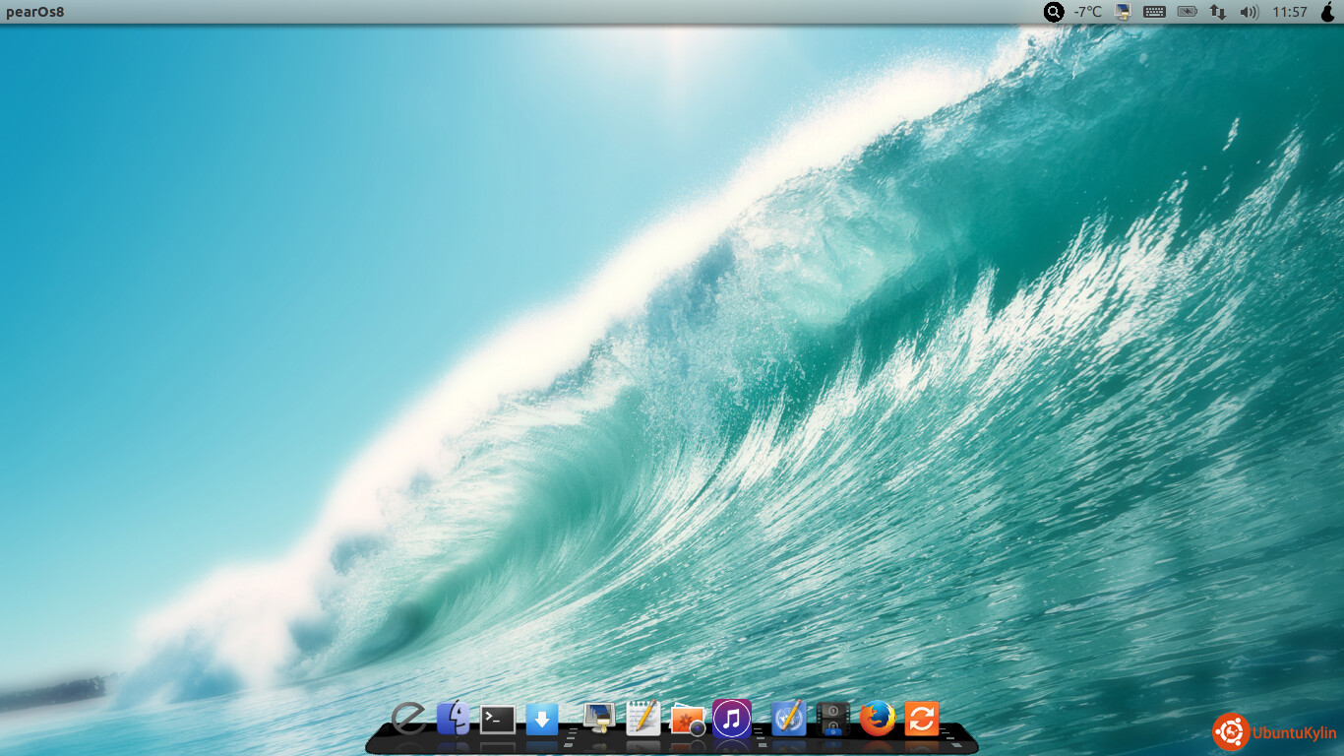
Task: Launch the purple music player
Action: (x=732, y=719)
